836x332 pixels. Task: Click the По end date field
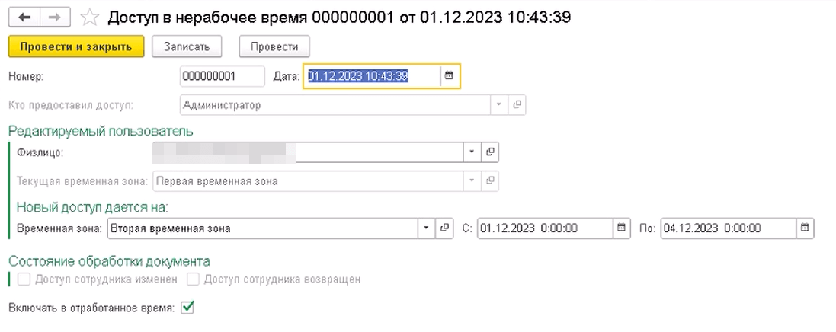coord(727,228)
